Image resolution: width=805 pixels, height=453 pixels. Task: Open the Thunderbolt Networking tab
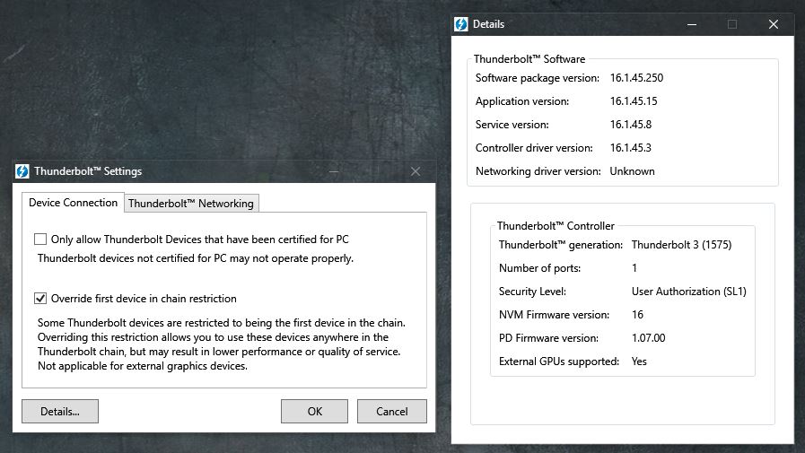[x=191, y=204]
